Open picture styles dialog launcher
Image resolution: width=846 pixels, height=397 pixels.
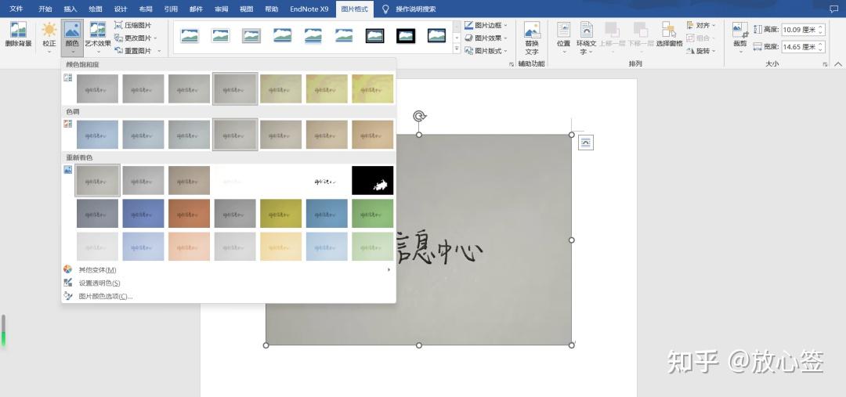point(511,64)
